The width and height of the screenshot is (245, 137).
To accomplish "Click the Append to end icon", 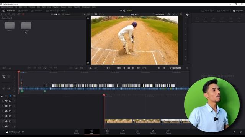I will click(34, 68).
